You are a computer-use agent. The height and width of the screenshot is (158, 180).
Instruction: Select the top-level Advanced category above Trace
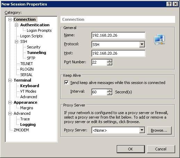click(x=22, y=113)
